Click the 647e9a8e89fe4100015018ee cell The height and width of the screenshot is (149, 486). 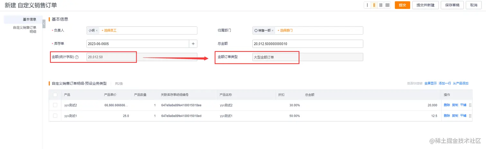(x=181, y=105)
